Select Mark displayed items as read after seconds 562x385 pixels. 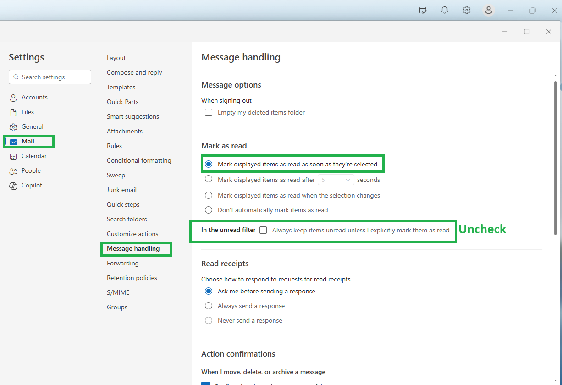click(x=209, y=179)
